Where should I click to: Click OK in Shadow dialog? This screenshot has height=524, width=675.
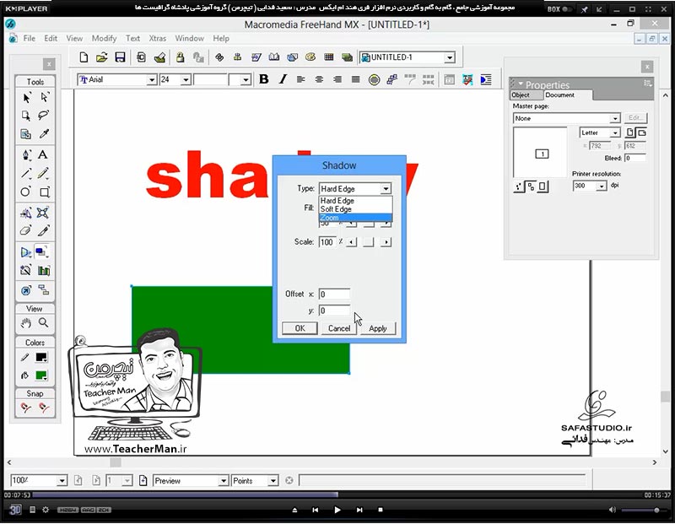point(300,328)
